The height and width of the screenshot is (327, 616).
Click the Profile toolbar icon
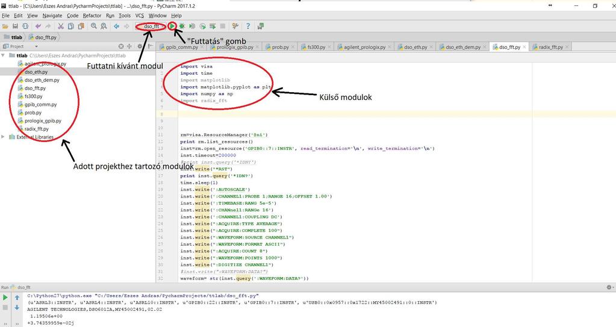point(202,26)
